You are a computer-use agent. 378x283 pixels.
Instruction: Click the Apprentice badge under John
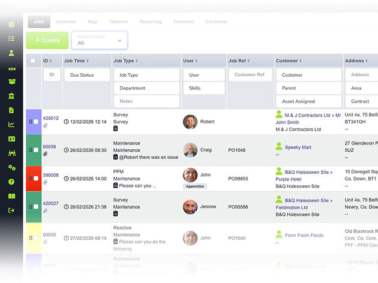click(195, 186)
